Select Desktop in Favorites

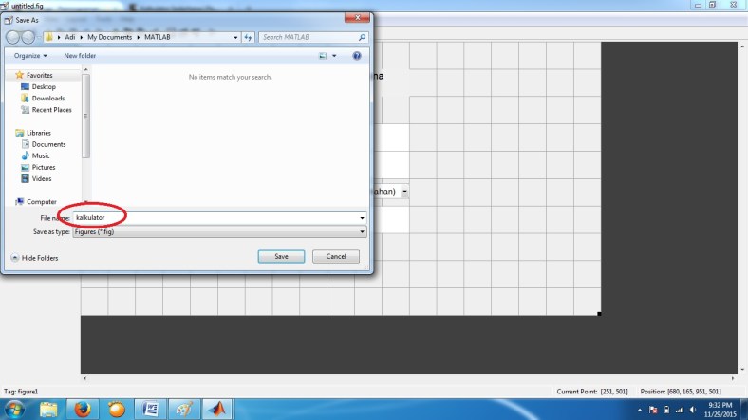coord(44,86)
